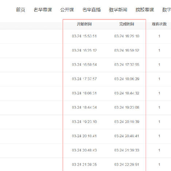The image size is (171, 171).
Task: Go to the 名华慕课 section
Action: tap(43, 10)
